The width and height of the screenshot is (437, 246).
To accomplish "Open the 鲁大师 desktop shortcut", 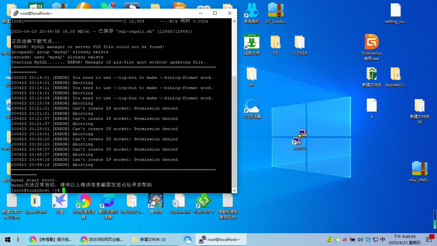I will [x=156, y=201].
